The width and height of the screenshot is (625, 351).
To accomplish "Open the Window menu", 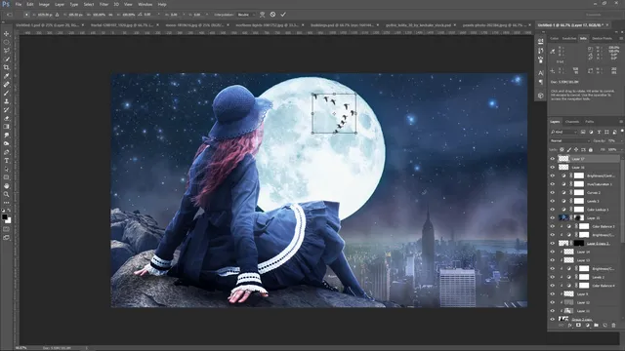I will (146, 4).
